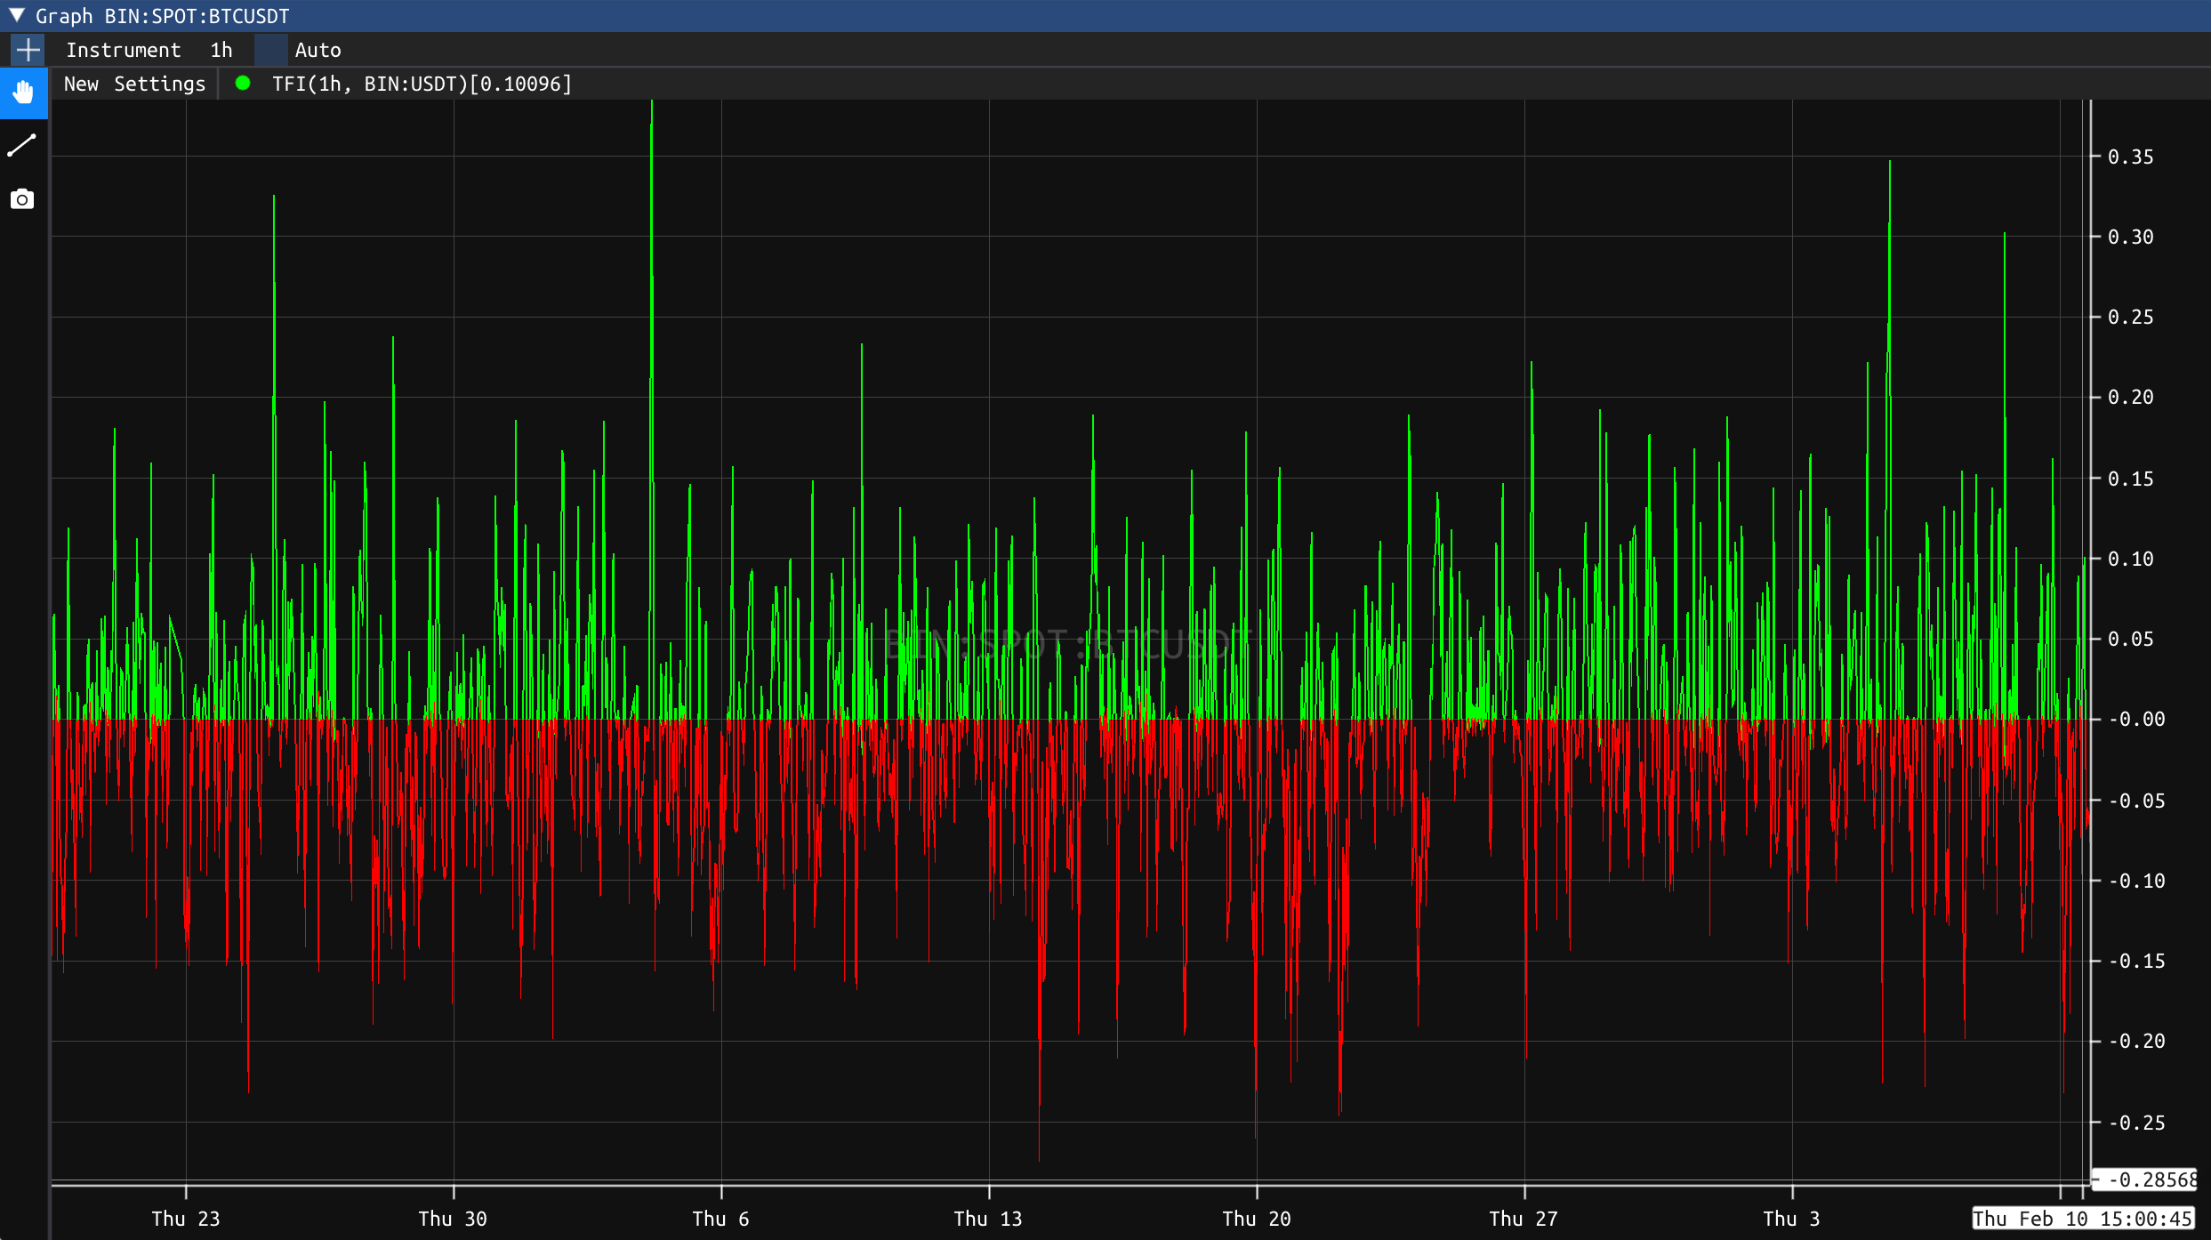Open indicator Settings
Image resolution: width=2211 pixels, height=1240 pixels.
click(159, 84)
